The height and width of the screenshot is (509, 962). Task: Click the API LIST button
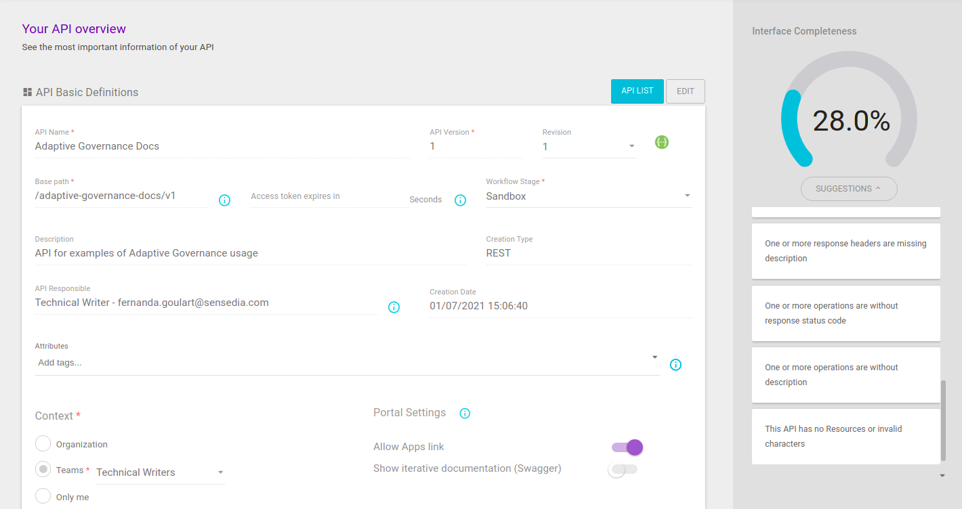click(637, 91)
